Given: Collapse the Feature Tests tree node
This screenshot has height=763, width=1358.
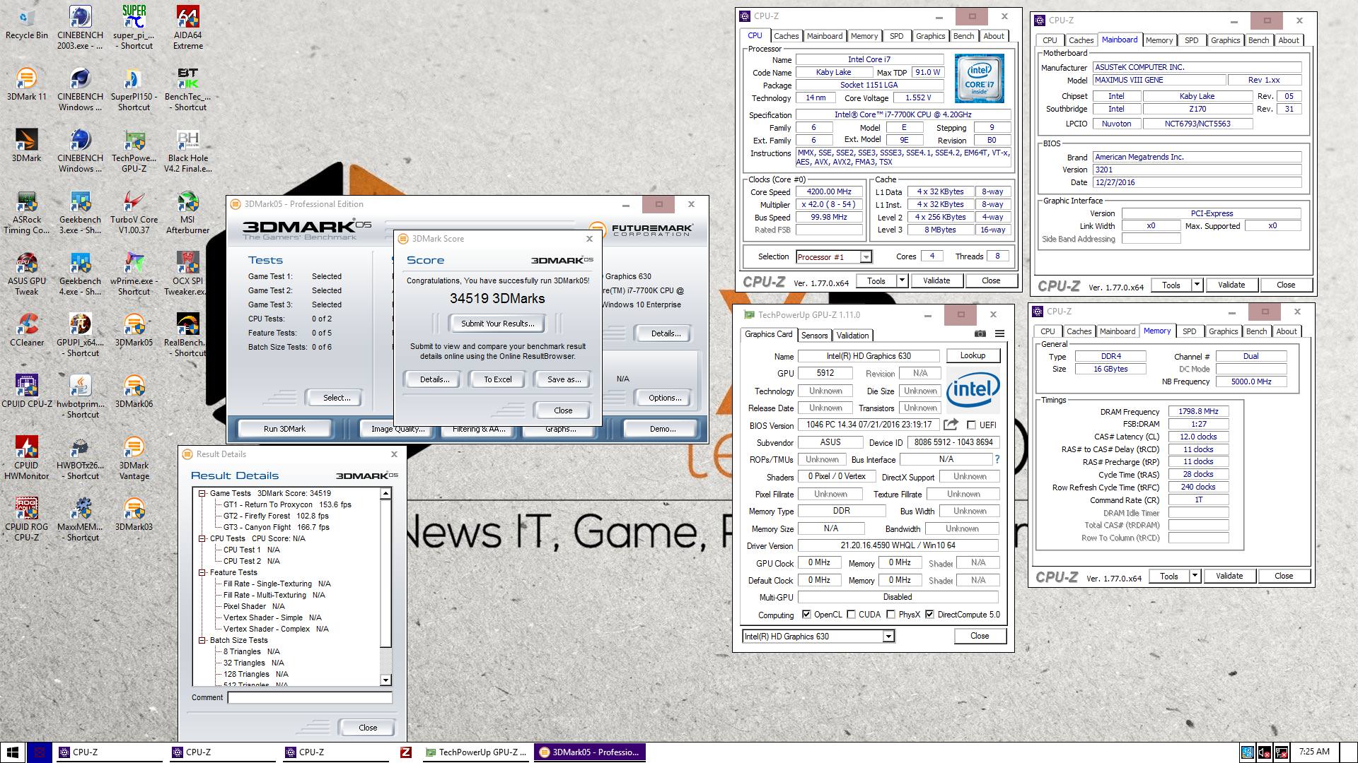Looking at the screenshot, I should tap(202, 573).
